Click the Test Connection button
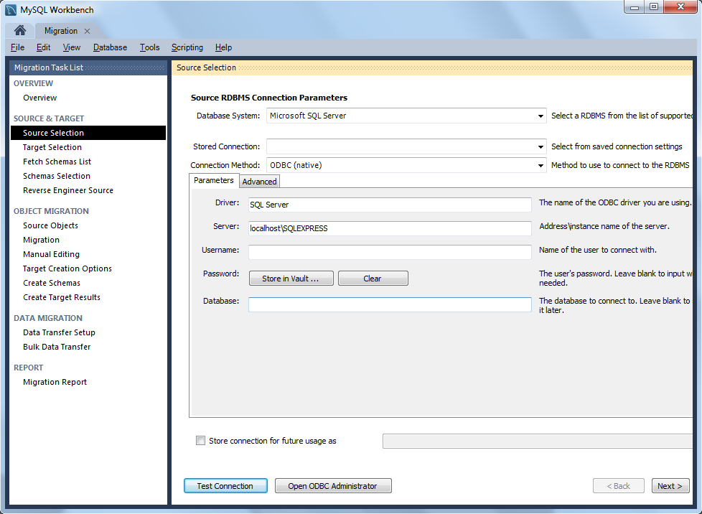The width and height of the screenshot is (702, 514). click(x=225, y=486)
